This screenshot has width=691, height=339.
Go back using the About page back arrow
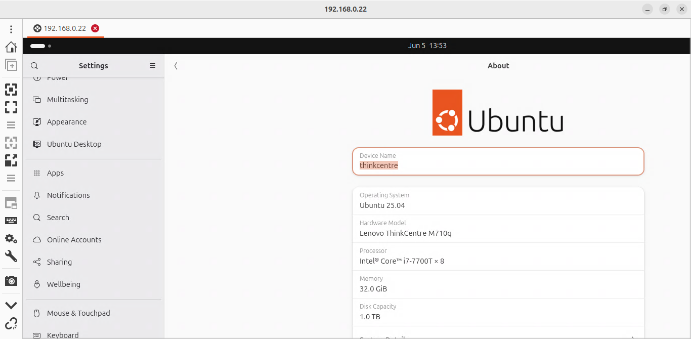click(x=176, y=65)
